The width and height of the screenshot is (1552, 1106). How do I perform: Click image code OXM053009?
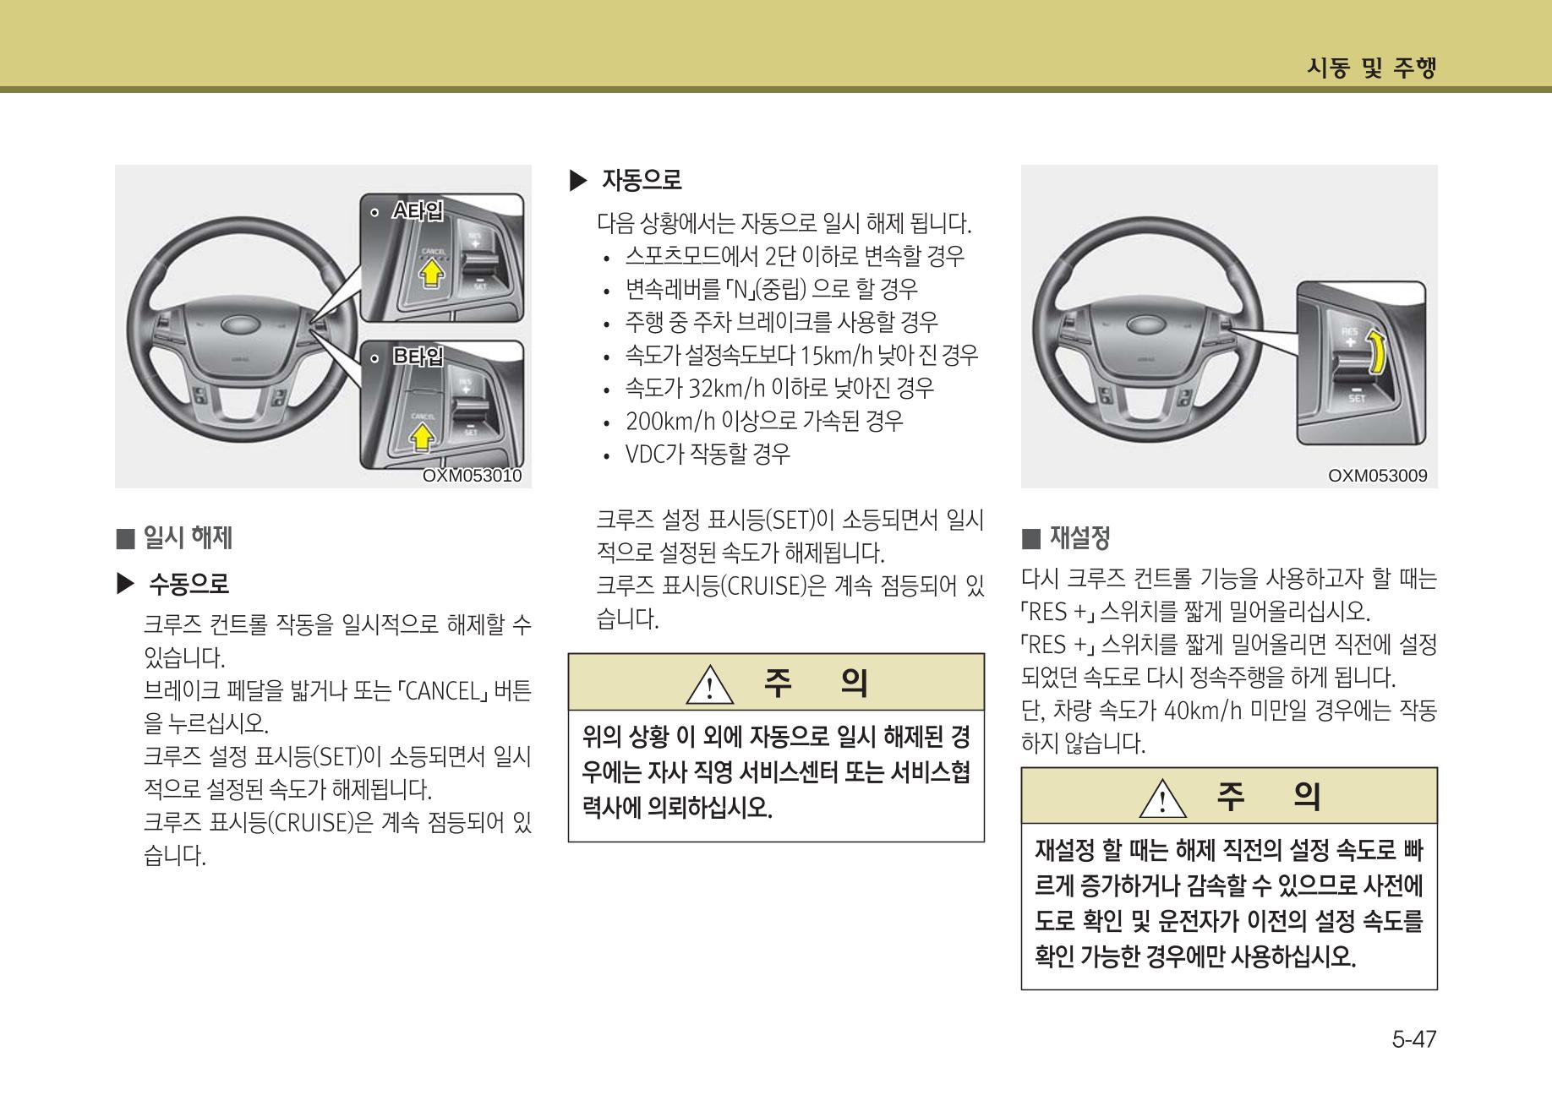click(x=1378, y=476)
